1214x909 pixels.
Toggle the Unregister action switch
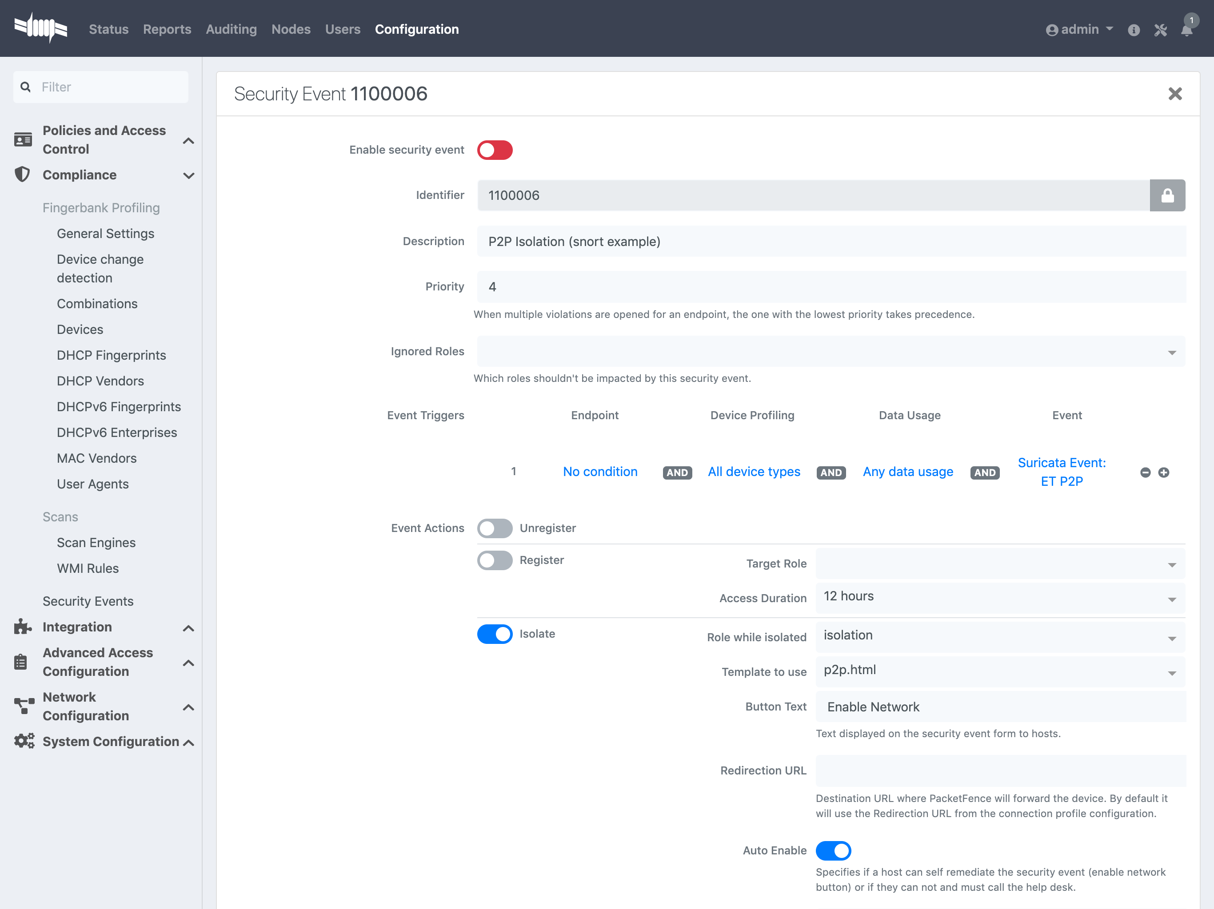point(495,528)
